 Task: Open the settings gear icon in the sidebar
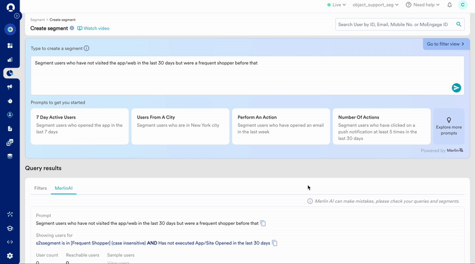(x=10, y=256)
